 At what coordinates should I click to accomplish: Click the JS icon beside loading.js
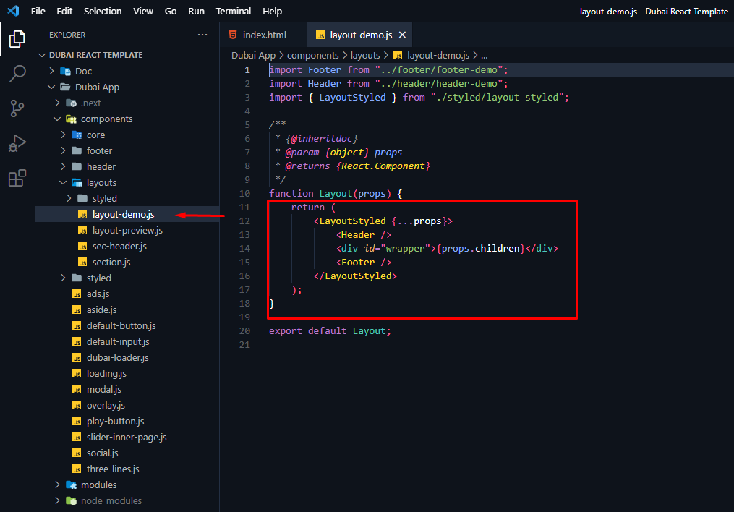pos(77,373)
